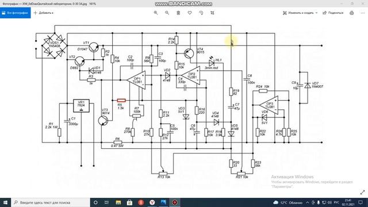Zoom out of the schematic image
Viewport: 368px width, 207px height.
167,13
